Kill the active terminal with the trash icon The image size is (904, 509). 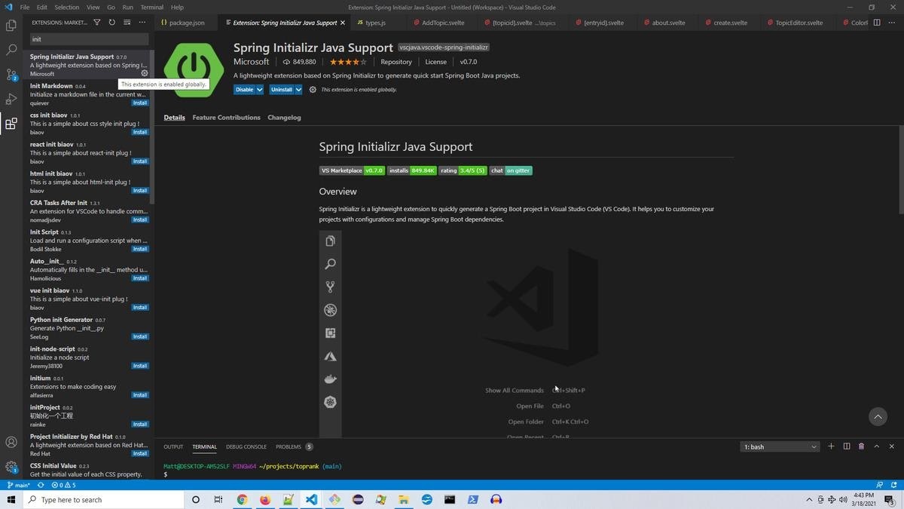point(861,446)
